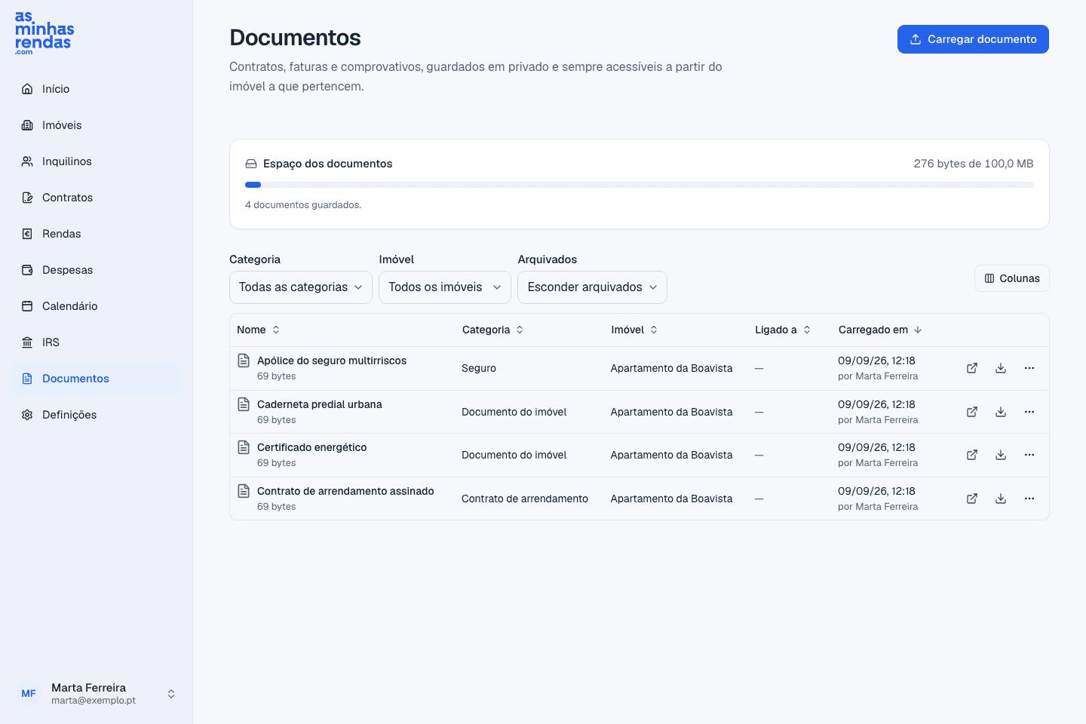Sort by the Categoria column header
The image size is (1086, 724).
493,330
